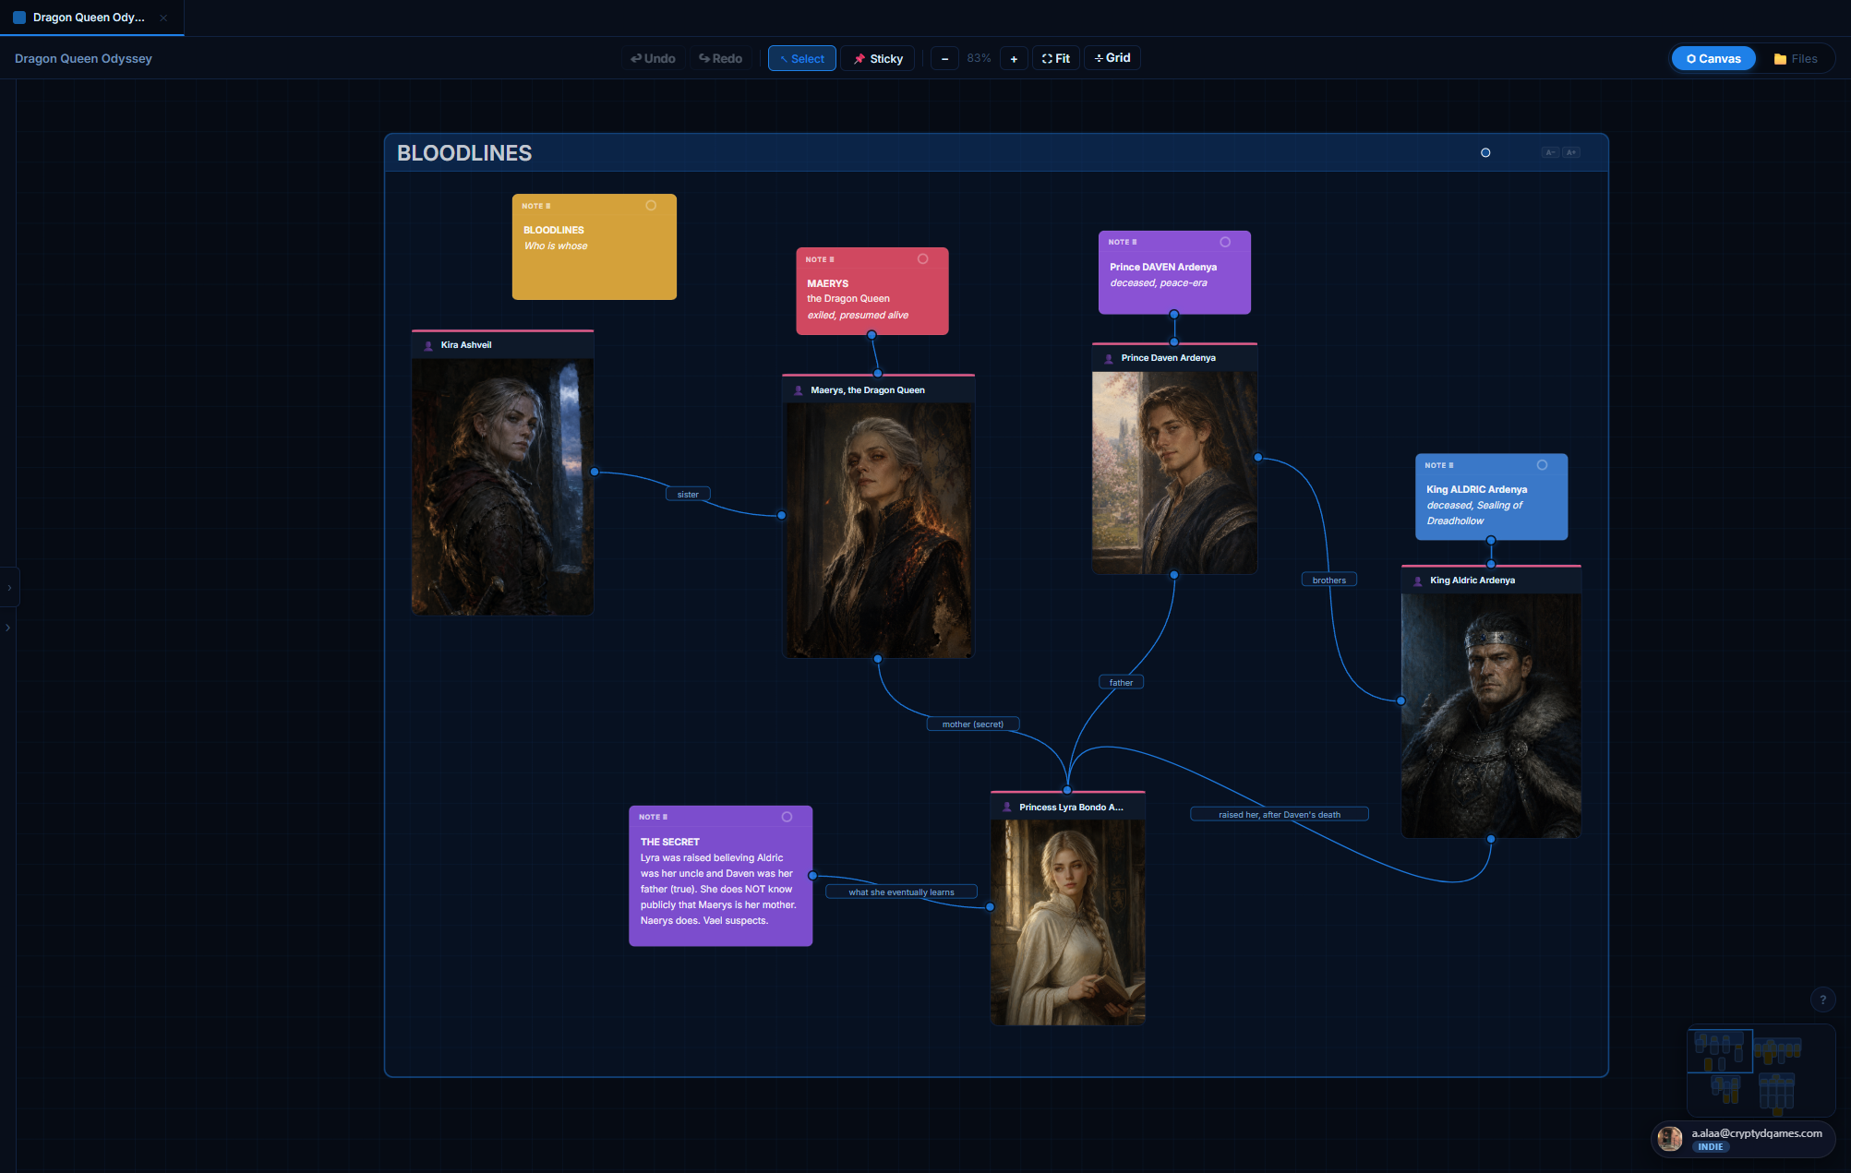
Task: Decrease frame title font with A-
Action: (x=1550, y=152)
